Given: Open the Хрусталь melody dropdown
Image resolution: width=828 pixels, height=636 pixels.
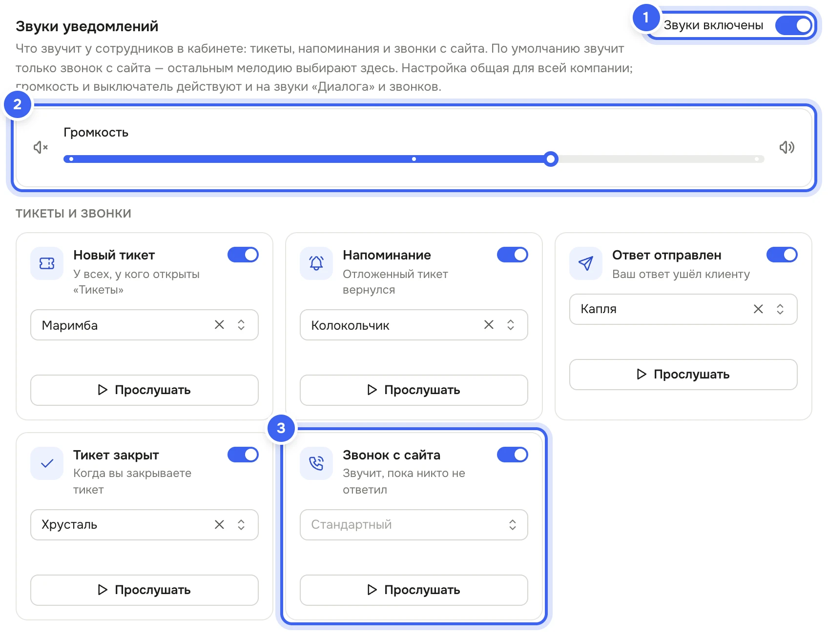Looking at the screenshot, I should pyautogui.click(x=145, y=525).
